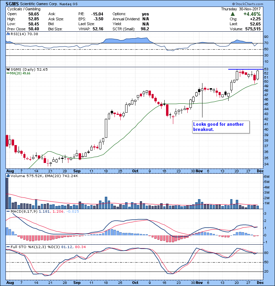This screenshot has height=286, width=275.
Task: Click the MACD(8,17,9) indicator label
Action: click(x=24, y=212)
